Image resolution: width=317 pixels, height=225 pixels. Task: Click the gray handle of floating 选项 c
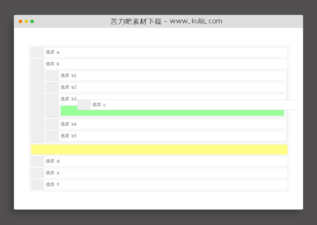(84, 105)
